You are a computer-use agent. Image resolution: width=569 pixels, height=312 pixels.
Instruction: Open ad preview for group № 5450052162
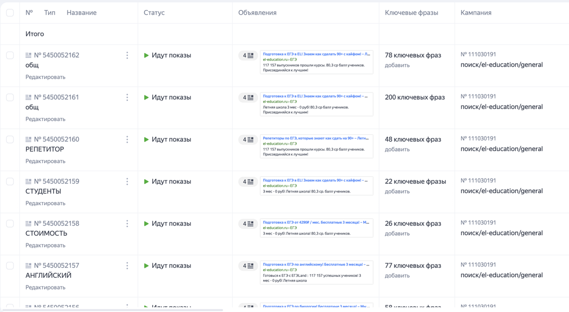(x=317, y=62)
